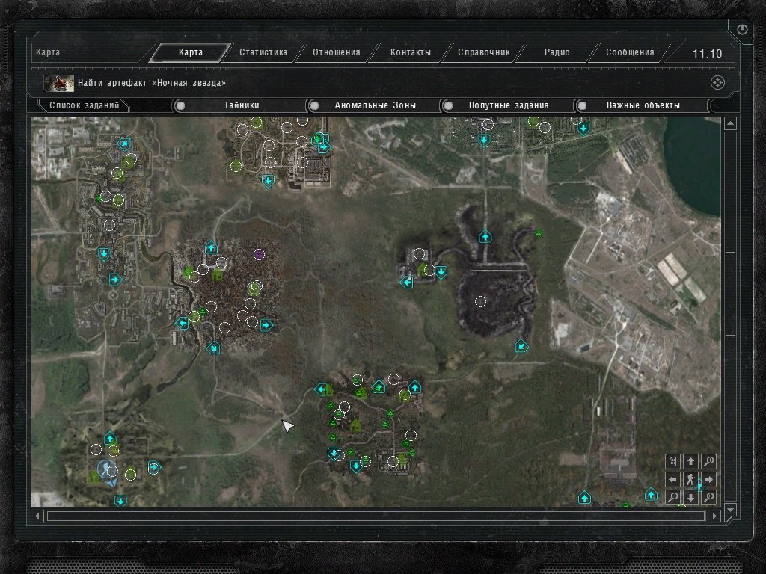
Task: Switch to the Карта tab
Action: click(x=191, y=52)
